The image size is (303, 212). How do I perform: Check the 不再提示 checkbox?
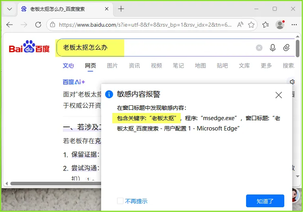coord(120,201)
